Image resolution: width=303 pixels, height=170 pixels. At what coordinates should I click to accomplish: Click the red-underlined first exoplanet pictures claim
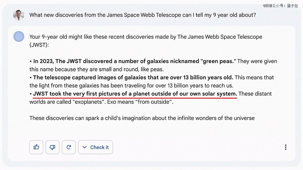(x=135, y=94)
